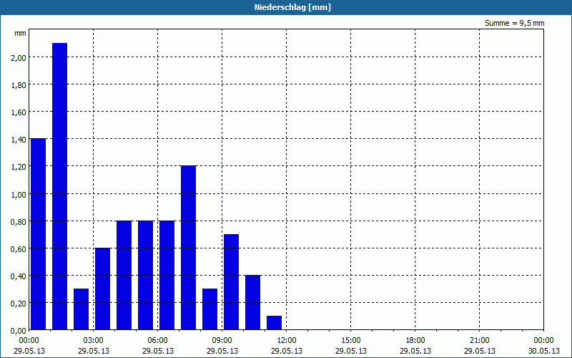Select the first bar reaching 1,40 mm
This screenshot has height=358, width=572.
(x=39, y=234)
